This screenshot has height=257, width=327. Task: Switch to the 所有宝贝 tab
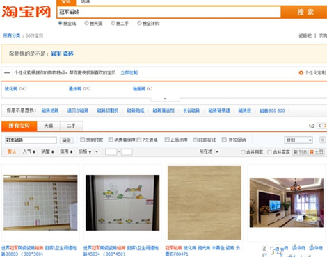[x=19, y=126]
